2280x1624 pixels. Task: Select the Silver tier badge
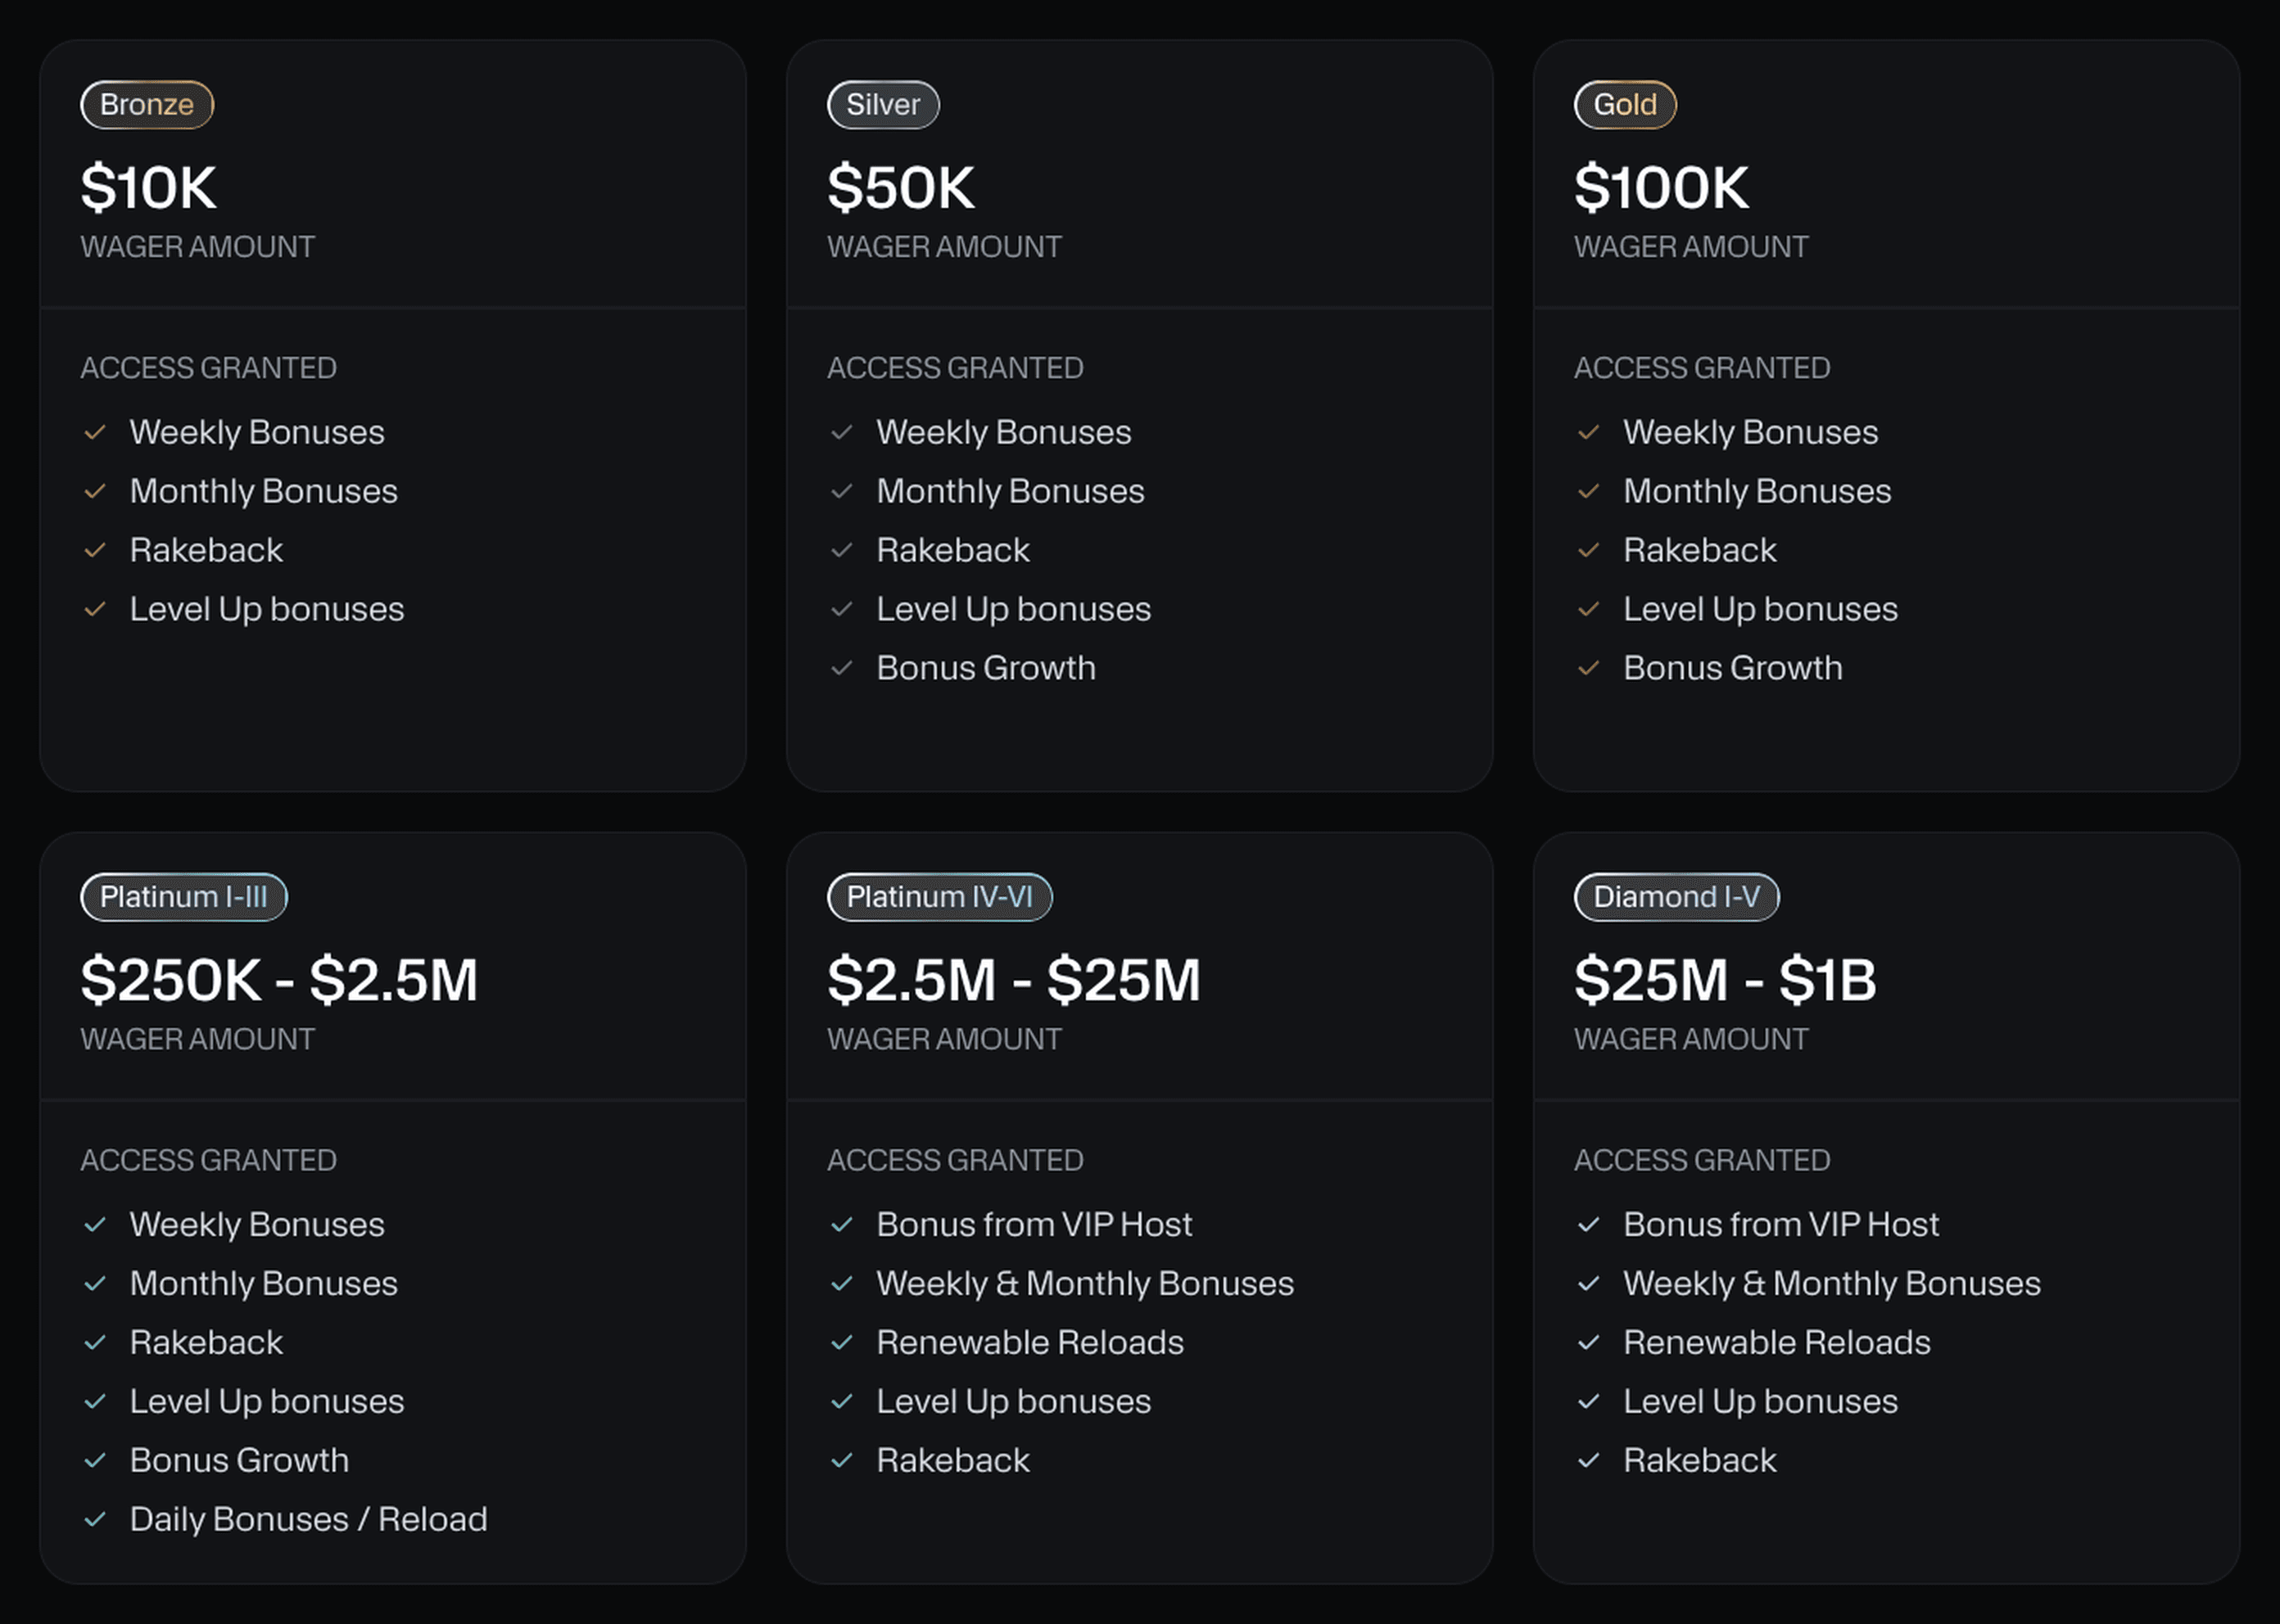coord(882,105)
